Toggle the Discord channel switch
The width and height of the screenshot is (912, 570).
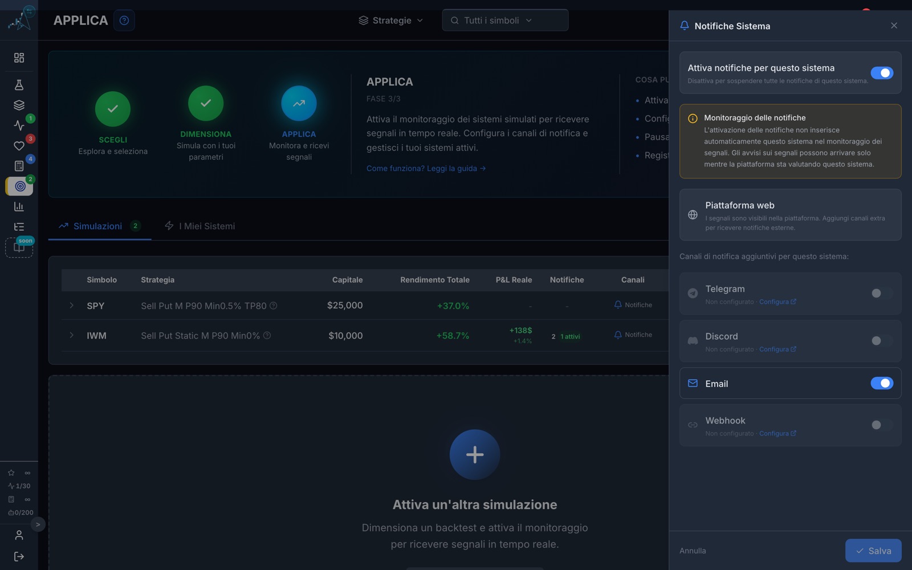coord(882,341)
